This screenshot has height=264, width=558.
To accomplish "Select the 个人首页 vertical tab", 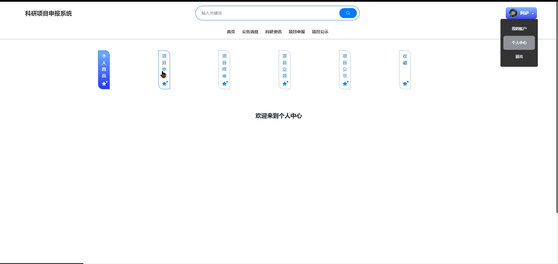I will [x=104, y=70].
